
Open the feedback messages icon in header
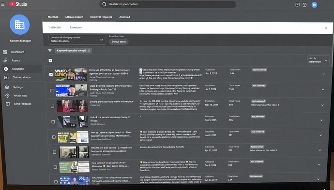tap(297, 5)
